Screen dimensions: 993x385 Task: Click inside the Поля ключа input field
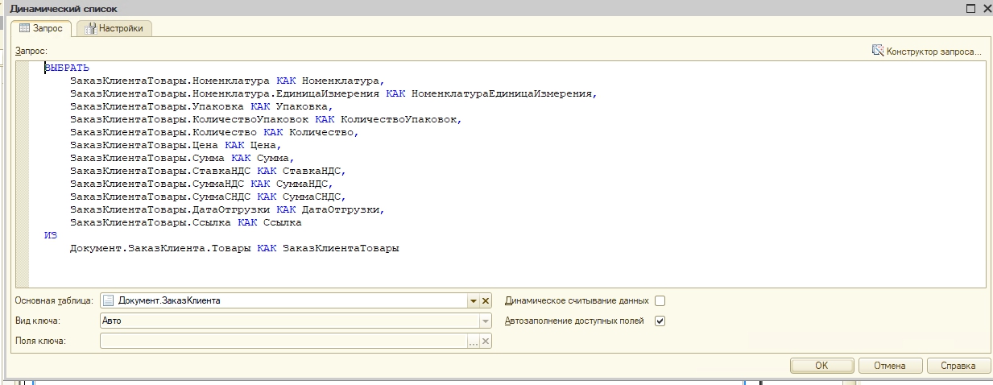tap(282, 342)
